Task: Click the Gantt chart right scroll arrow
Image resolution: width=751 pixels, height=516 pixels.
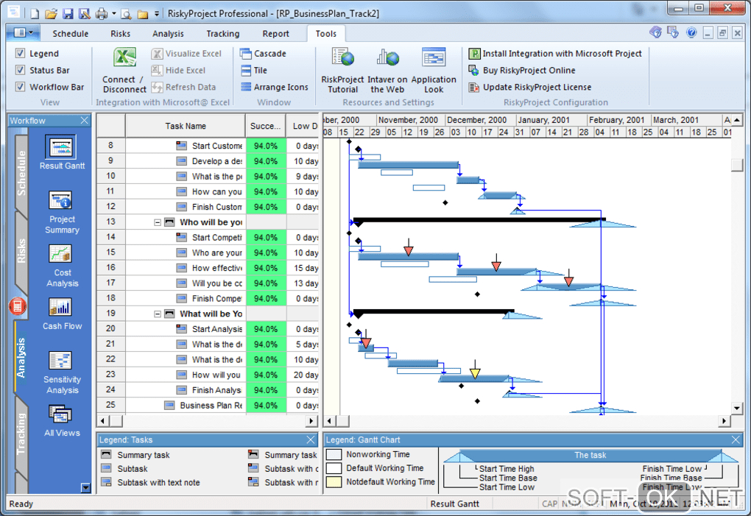Action: coord(724,421)
